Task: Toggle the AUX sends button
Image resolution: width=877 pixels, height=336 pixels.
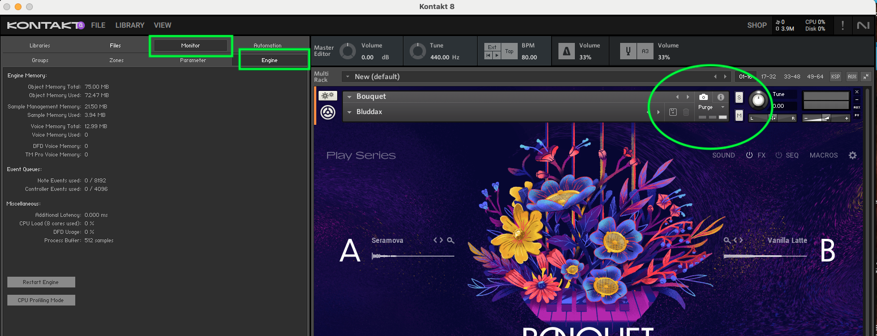Action: click(852, 76)
